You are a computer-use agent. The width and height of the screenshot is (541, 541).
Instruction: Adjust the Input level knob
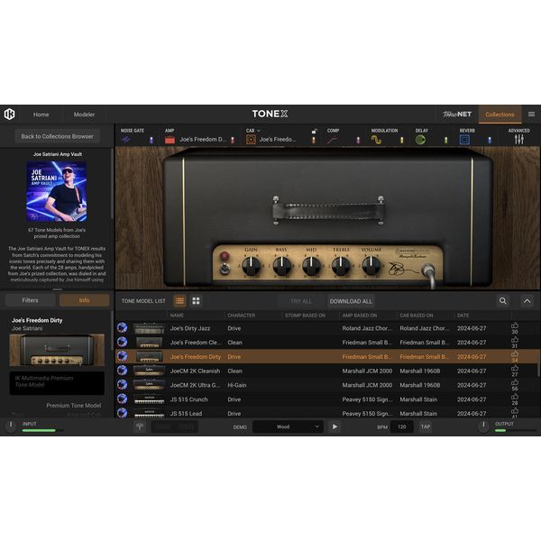pos(11,426)
